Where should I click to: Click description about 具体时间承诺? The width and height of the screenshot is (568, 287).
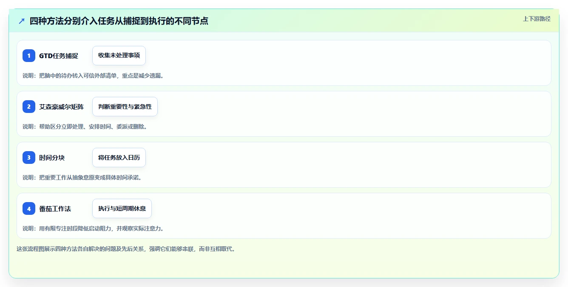[82, 177]
